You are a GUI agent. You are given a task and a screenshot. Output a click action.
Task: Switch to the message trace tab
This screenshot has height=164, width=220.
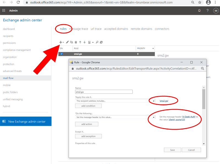click(79, 29)
